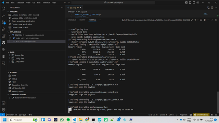
Task: Expand the Output files folder
Action: [10, 61]
